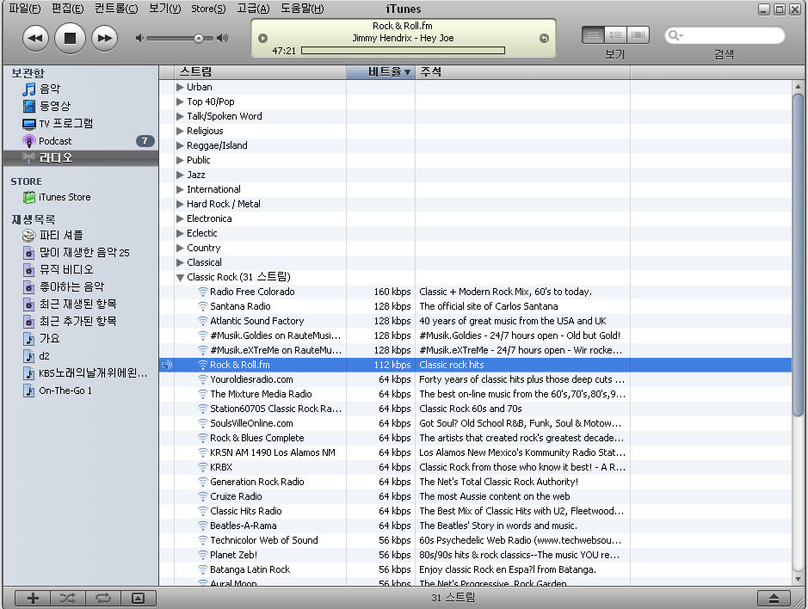Create a new playlist with plus button
This screenshot has height=609, width=808.
click(x=33, y=598)
